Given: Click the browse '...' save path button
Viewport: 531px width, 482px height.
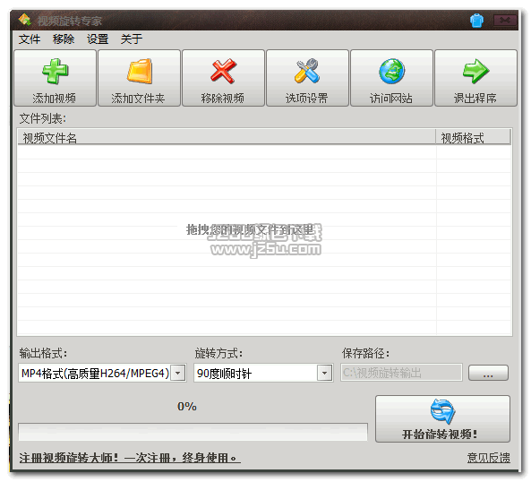Looking at the screenshot, I should point(488,373).
